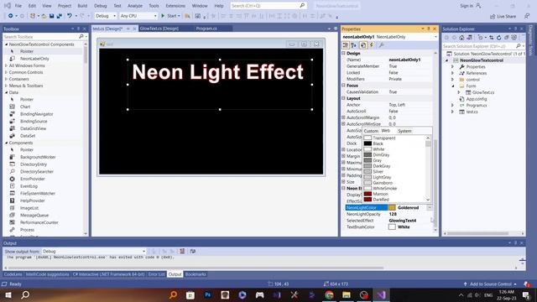Image resolution: width=537 pixels, height=302 pixels.
Task: Select Maroon color in list
Action: pyautogui.click(x=380, y=194)
